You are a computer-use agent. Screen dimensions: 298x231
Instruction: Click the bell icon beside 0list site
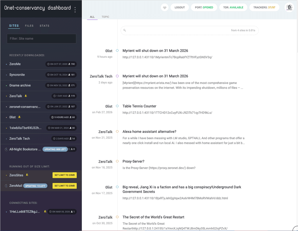click(x=19, y=117)
